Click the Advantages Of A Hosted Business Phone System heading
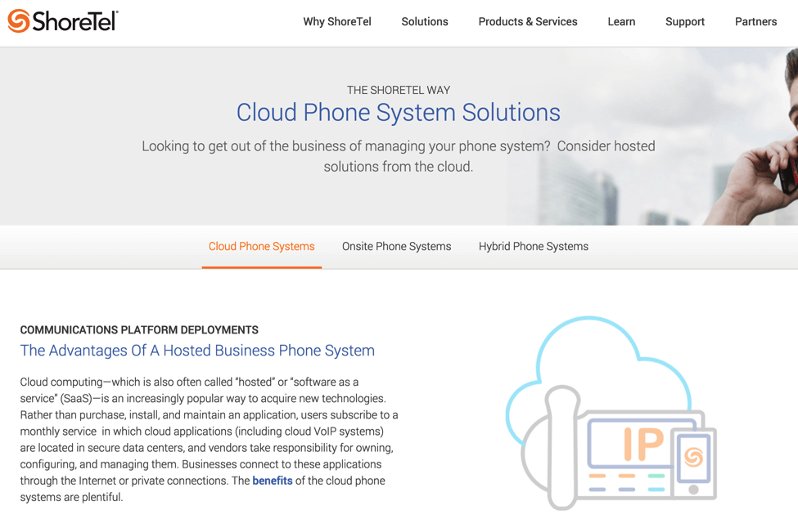The image size is (798, 519). pos(197,351)
